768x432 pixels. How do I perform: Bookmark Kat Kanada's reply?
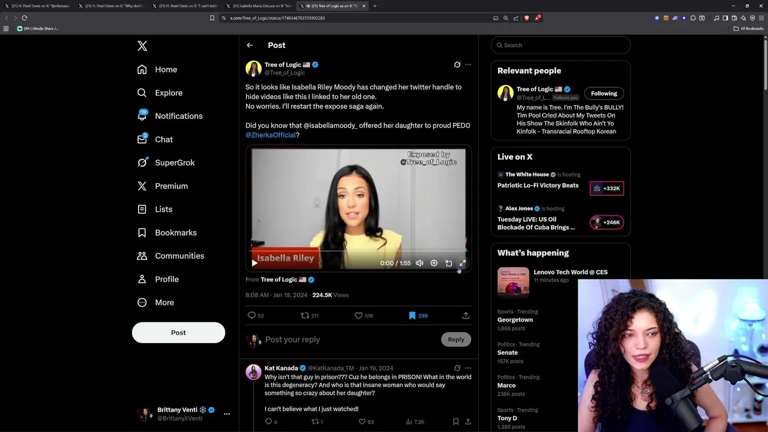pos(456,422)
